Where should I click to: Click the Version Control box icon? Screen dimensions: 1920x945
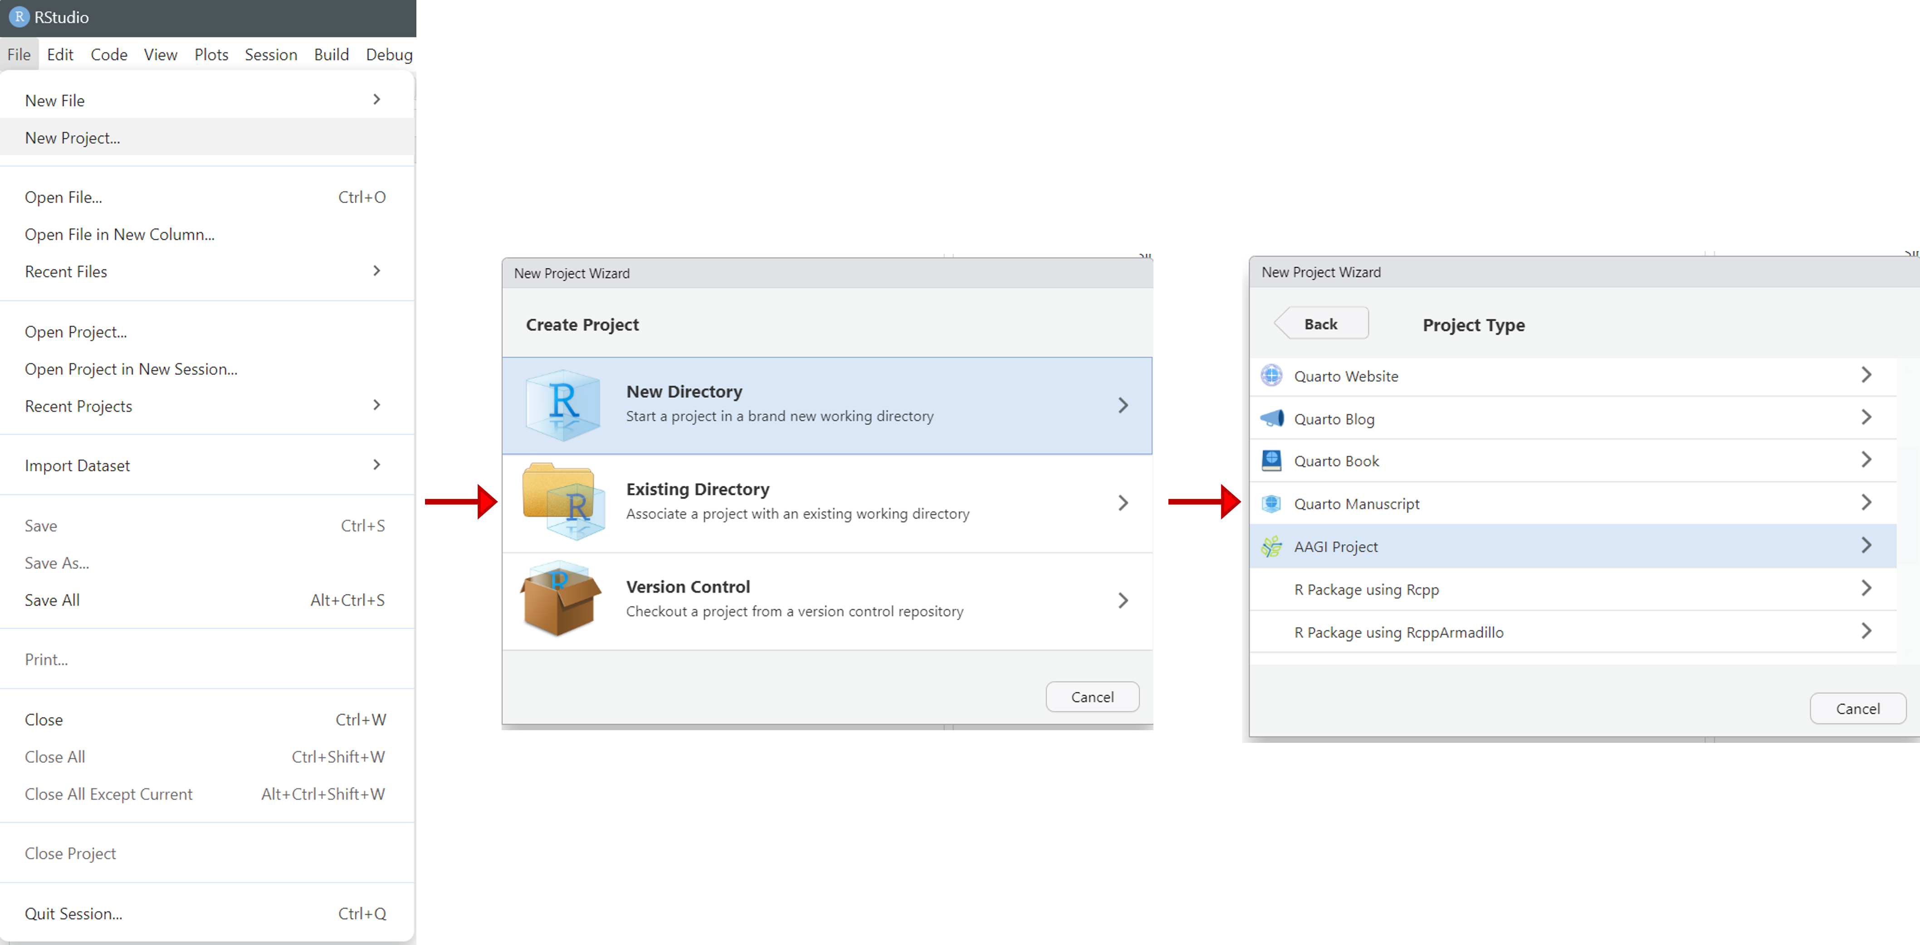560,599
